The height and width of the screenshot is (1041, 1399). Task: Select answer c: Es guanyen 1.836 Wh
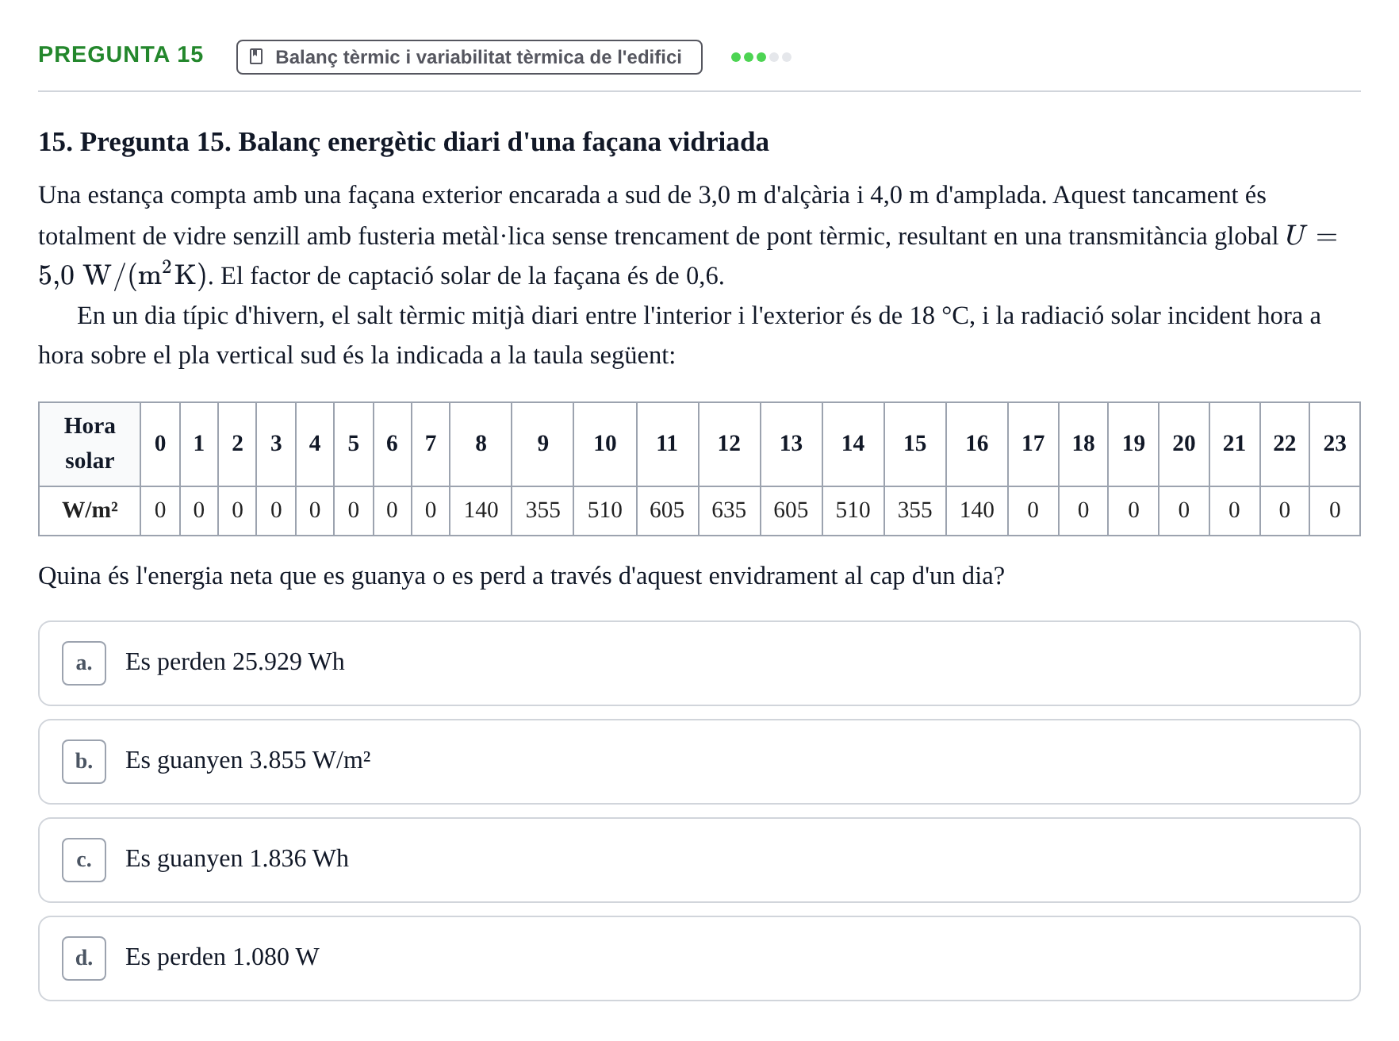(699, 860)
